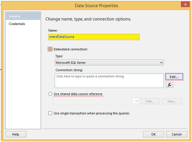192x142 pixels.
Task: Click the New... button
Action: coord(172,101)
